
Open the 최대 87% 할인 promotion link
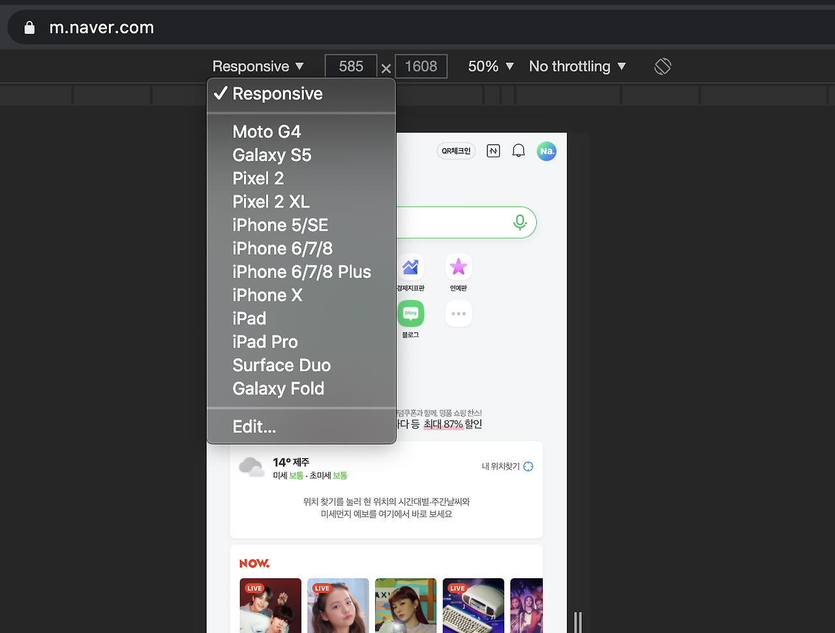[x=453, y=424]
